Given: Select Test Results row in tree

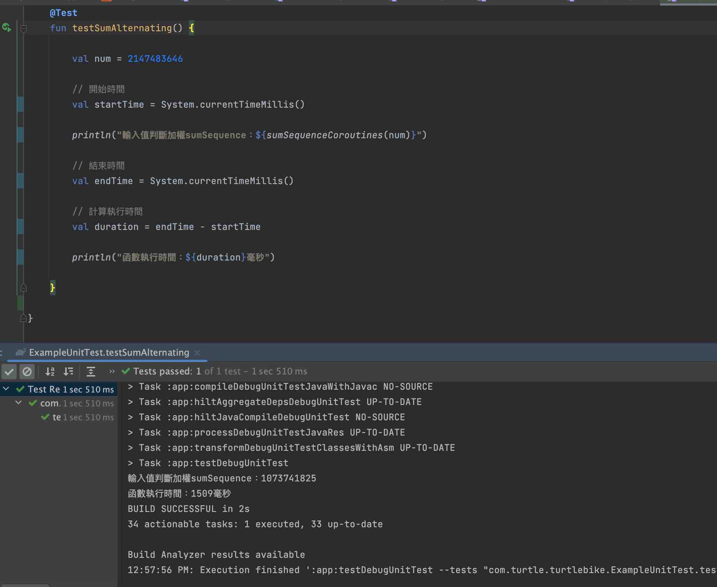Looking at the screenshot, I should (x=59, y=389).
